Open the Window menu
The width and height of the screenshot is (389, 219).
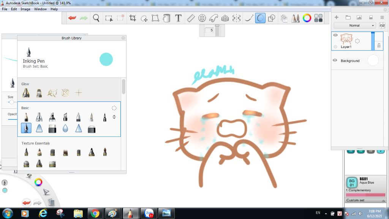(x=40, y=9)
